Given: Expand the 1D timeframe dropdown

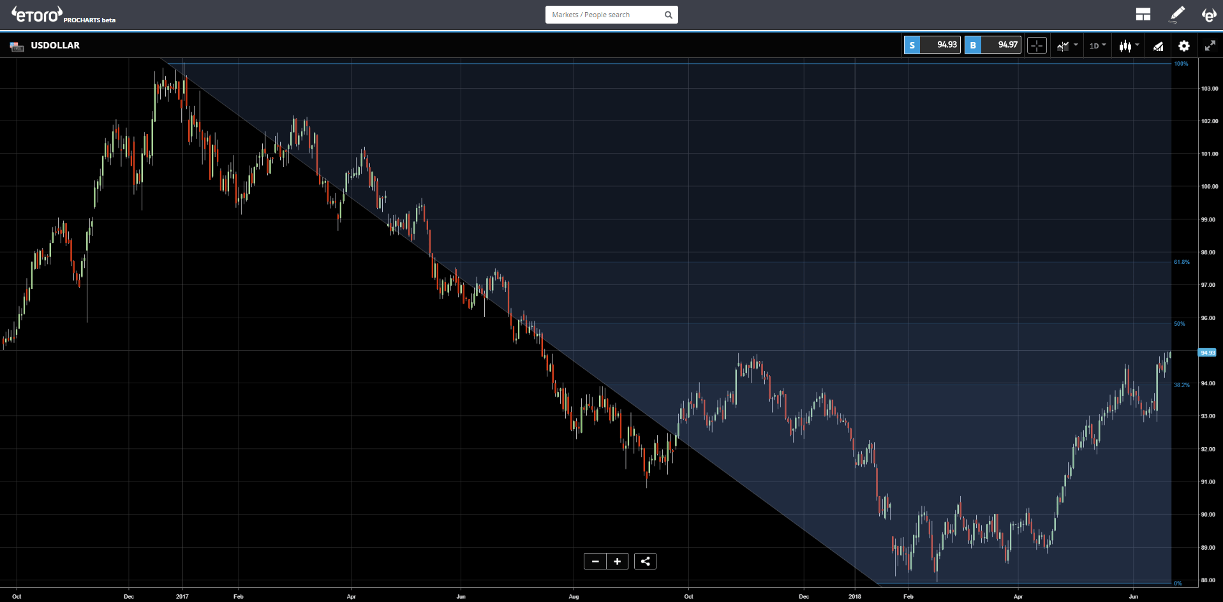Looking at the screenshot, I should [x=1097, y=45].
